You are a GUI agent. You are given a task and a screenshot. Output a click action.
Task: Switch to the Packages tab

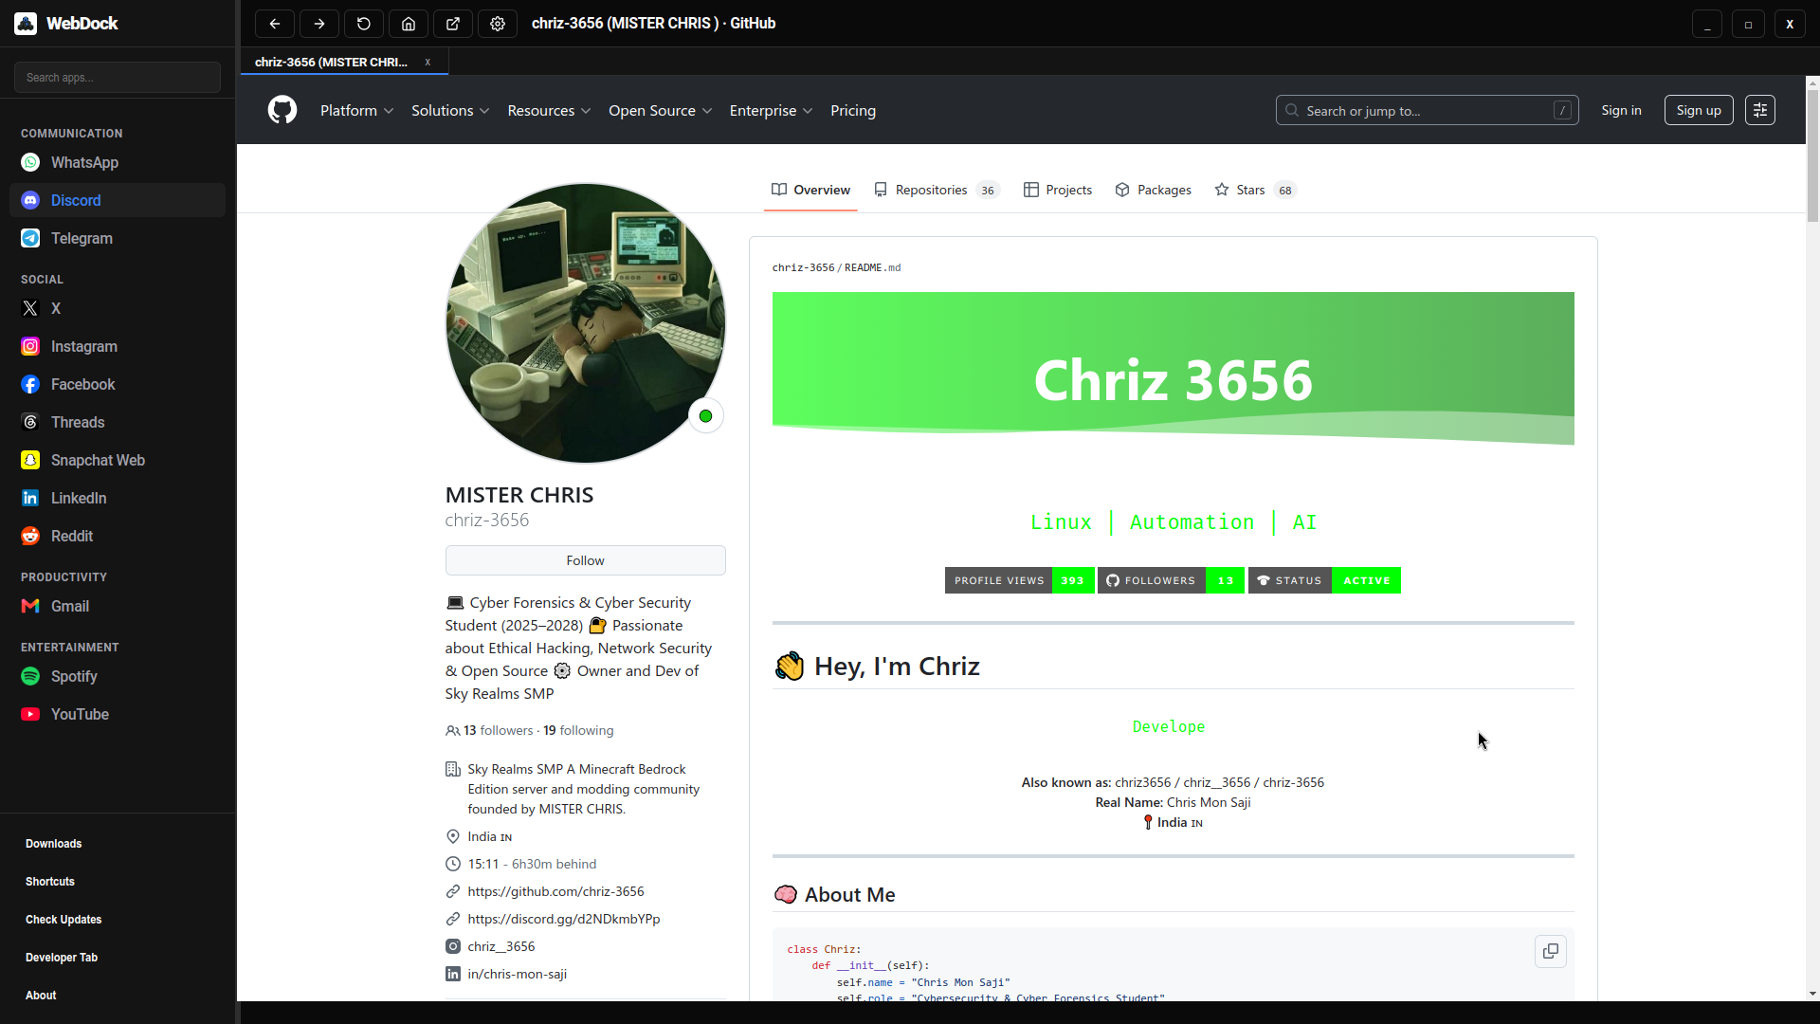1154,190
